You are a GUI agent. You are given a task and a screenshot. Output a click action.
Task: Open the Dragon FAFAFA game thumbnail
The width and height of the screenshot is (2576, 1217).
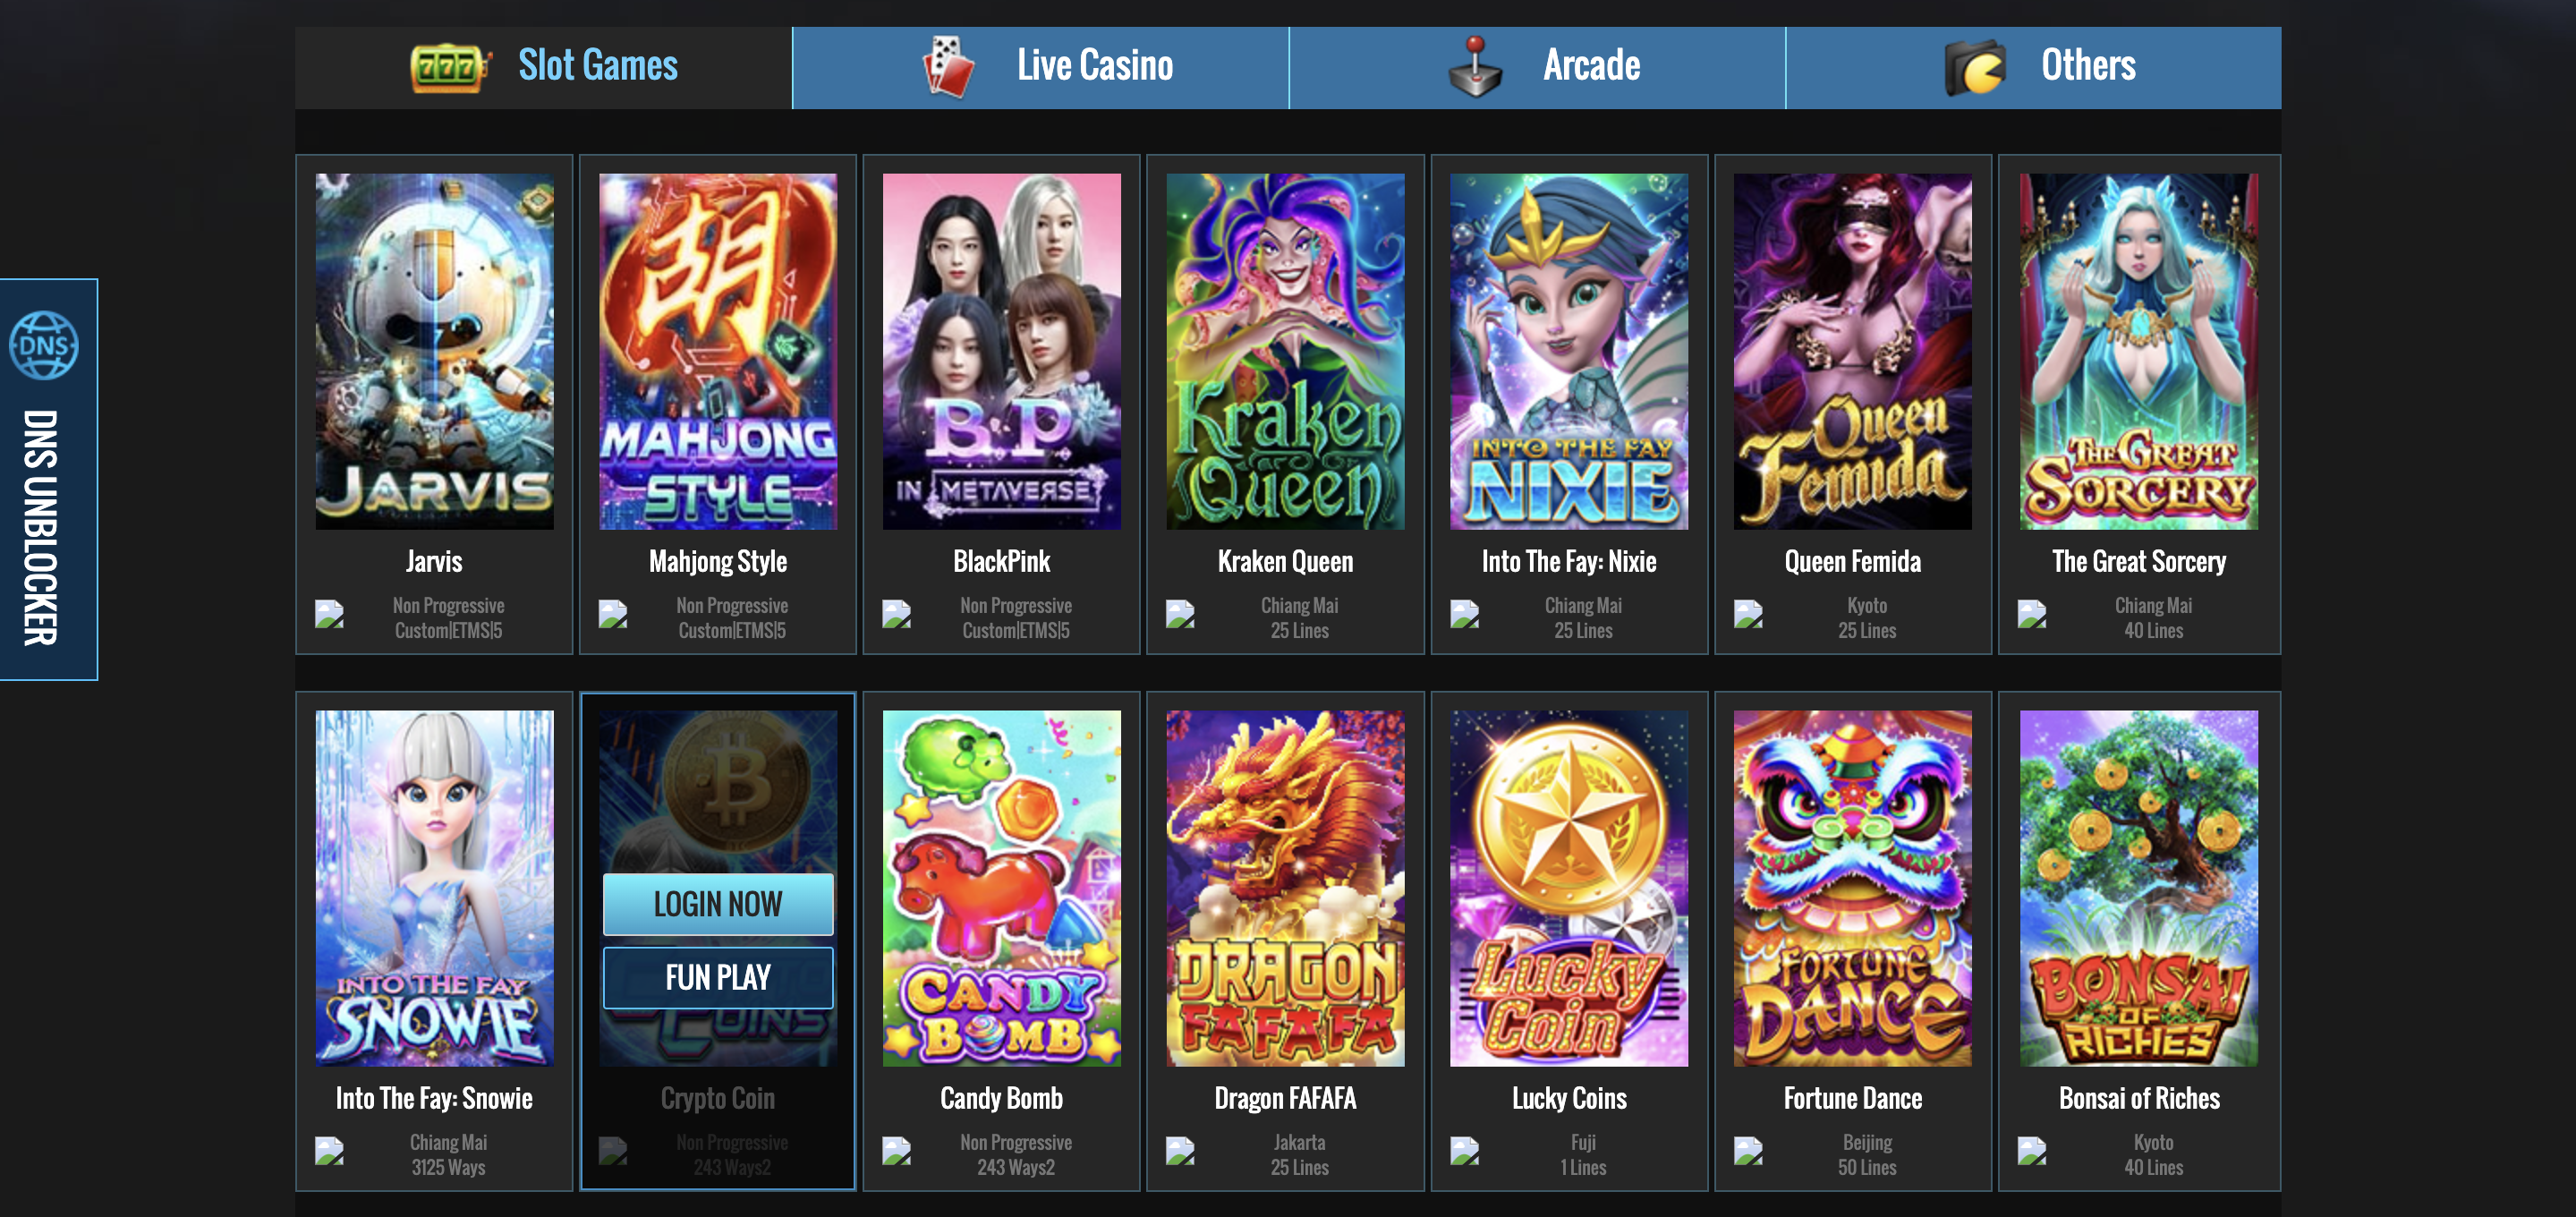[x=1285, y=888]
